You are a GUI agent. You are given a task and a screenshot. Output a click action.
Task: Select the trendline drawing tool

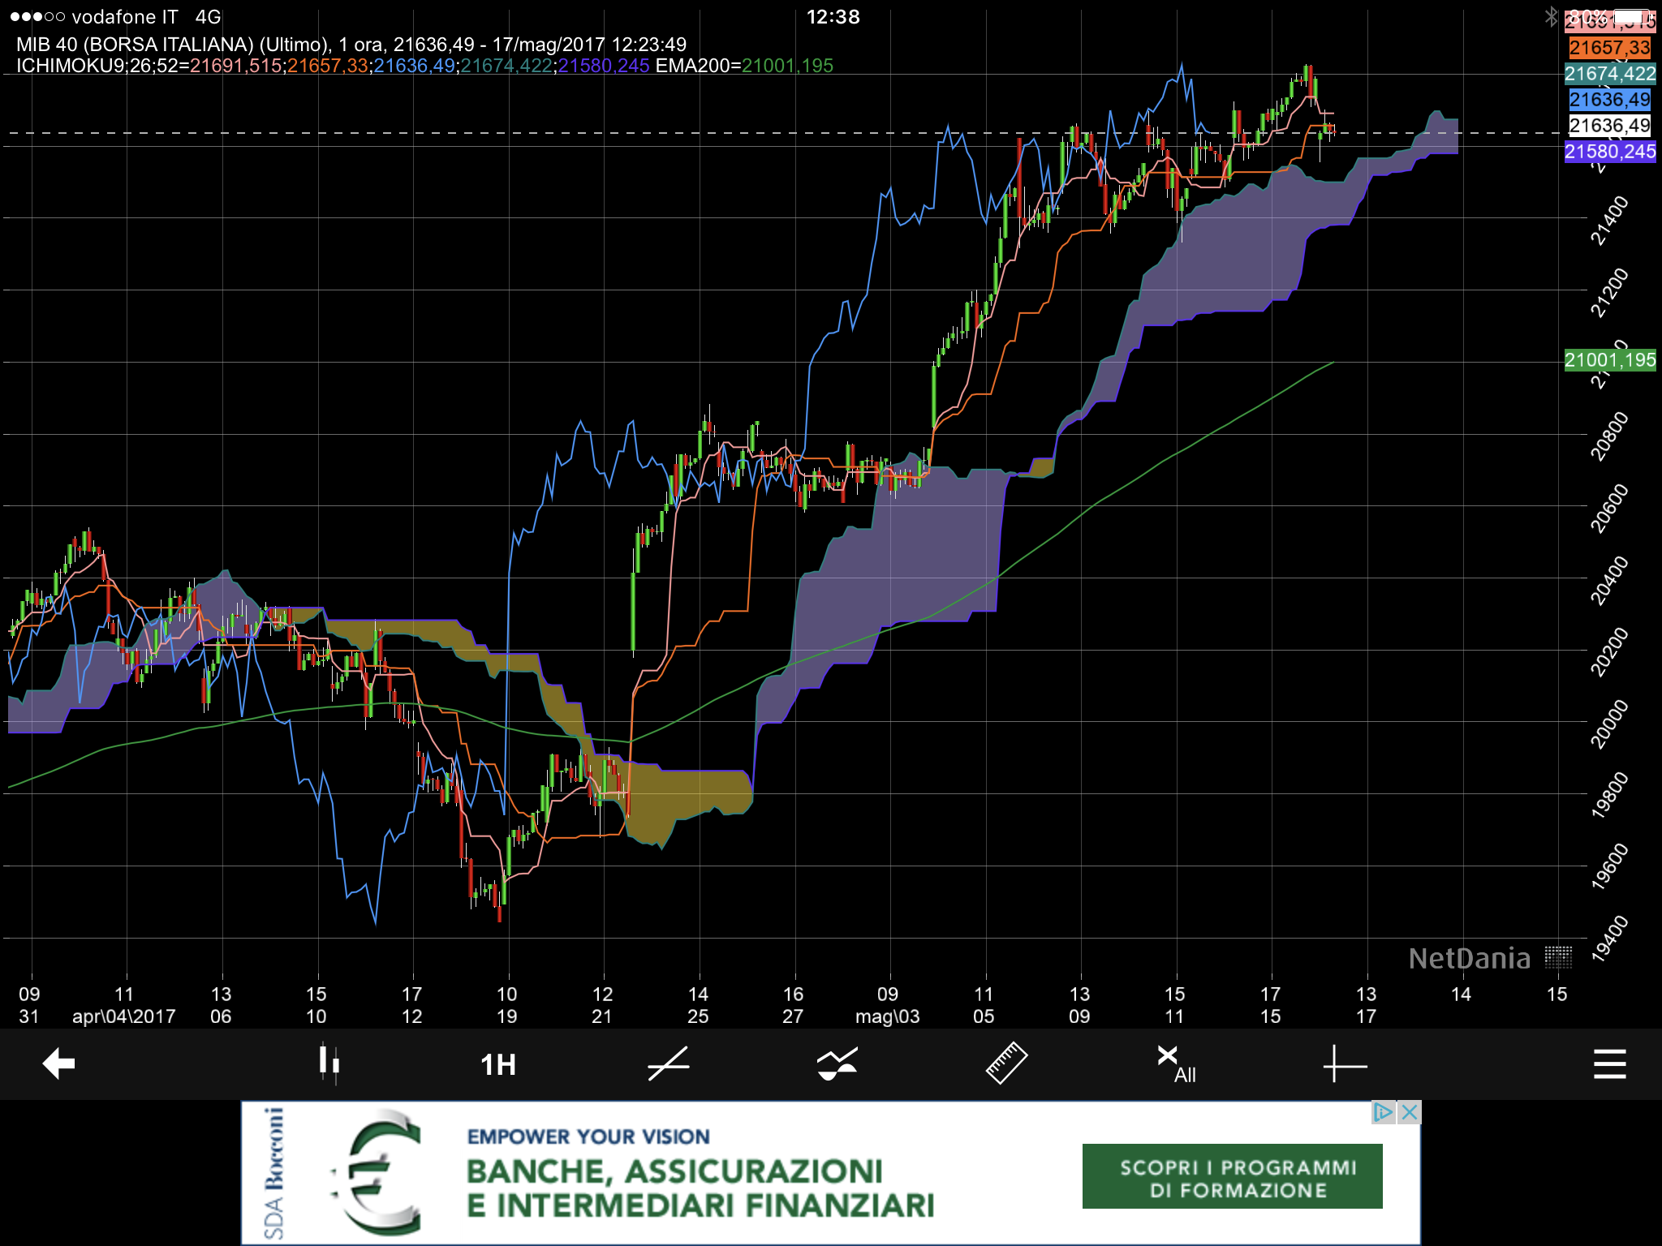[669, 1063]
